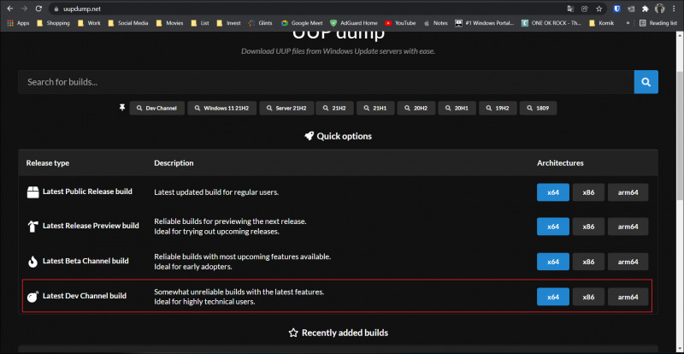Open the Chrome profile avatar
The height and width of the screenshot is (354, 684).
(659, 9)
